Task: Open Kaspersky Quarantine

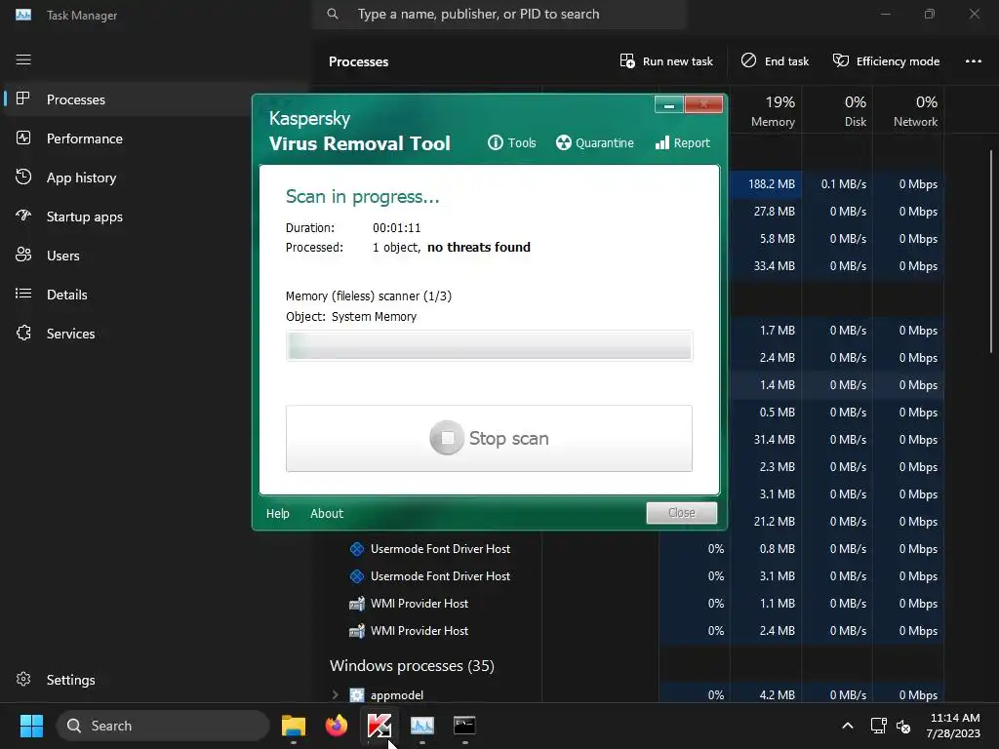Action: tap(594, 142)
